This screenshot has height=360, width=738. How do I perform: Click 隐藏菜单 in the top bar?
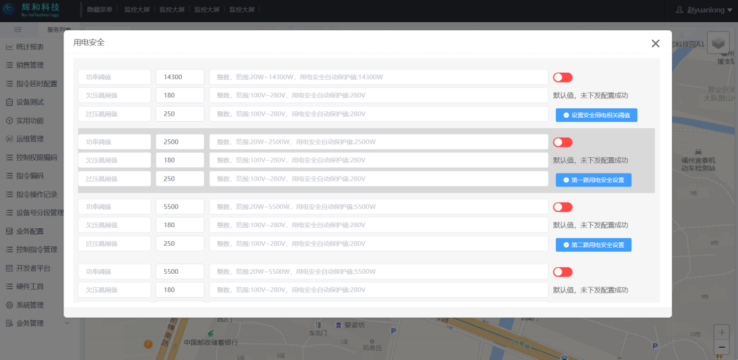[x=100, y=10]
